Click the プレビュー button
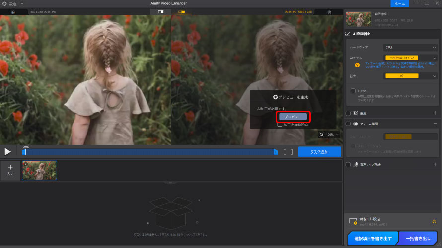Viewport: 442px width, 248px height. (293, 117)
